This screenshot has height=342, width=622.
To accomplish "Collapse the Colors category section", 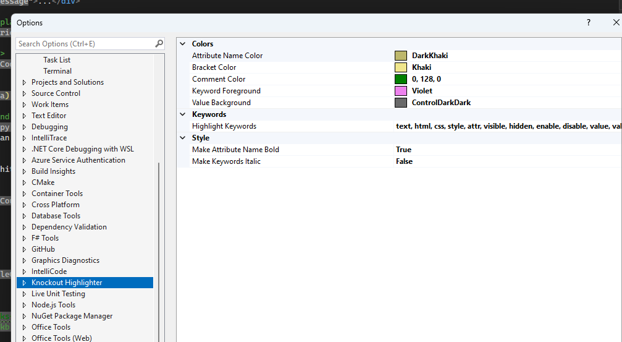I will click(183, 44).
